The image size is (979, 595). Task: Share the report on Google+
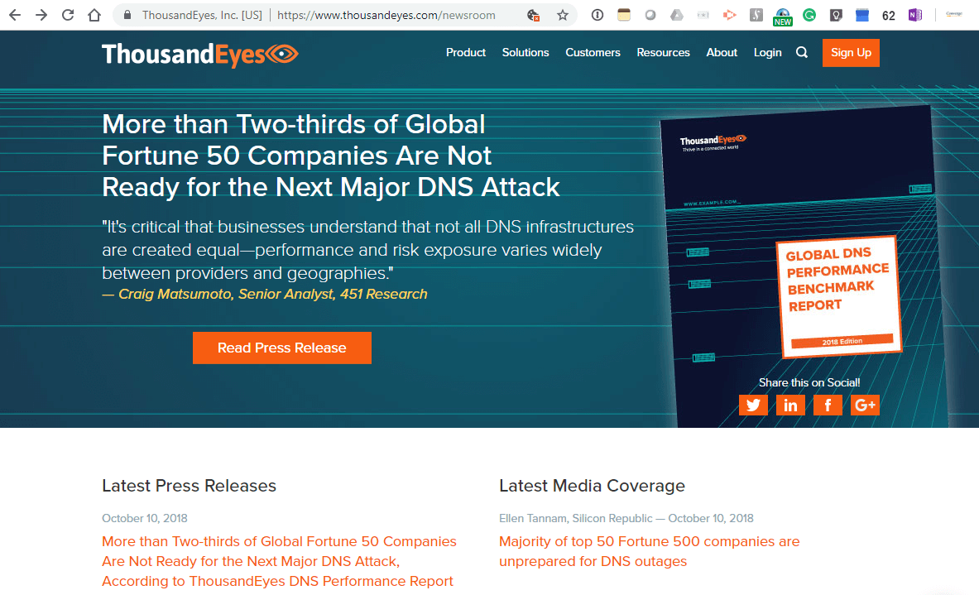tap(865, 405)
